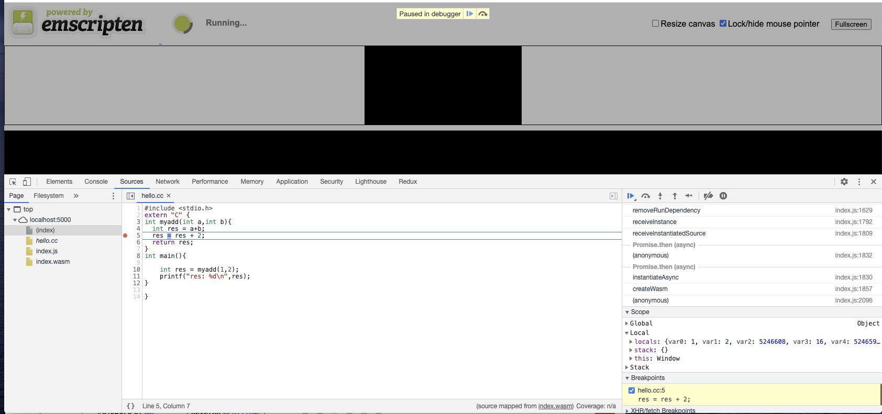Uncheck Lock/hide mouse pointer checkbox
This screenshot has height=414, width=882.
click(x=723, y=24)
